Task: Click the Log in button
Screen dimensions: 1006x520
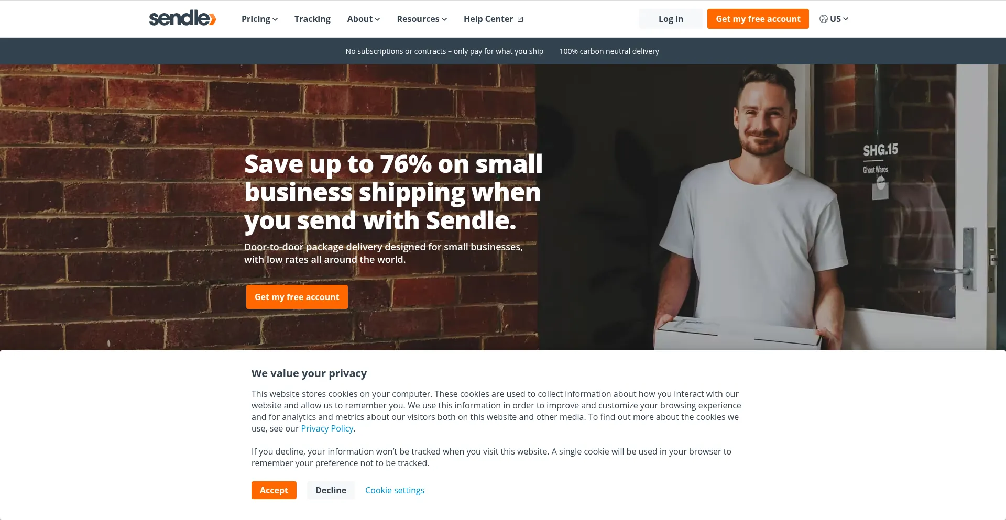Action: point(671,19)
